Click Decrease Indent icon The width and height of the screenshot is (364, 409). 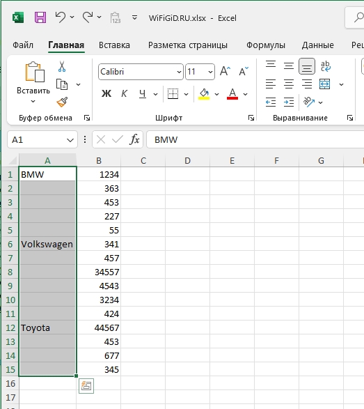(271, 102)
